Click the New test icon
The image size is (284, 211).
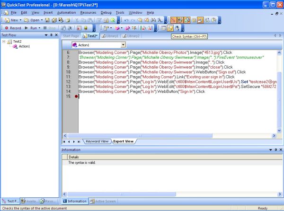[x=7, y=20]
